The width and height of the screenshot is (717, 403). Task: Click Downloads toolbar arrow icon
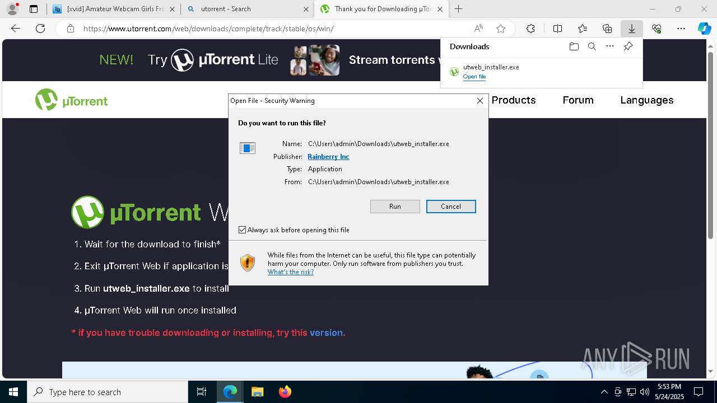click(632, 29)
